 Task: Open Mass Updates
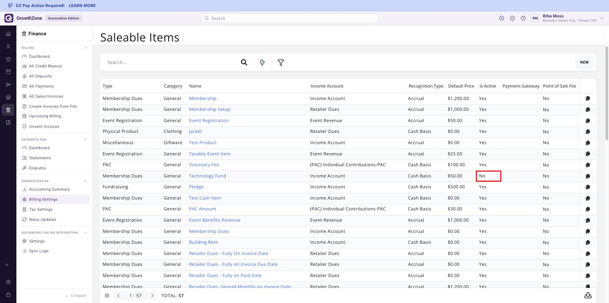pyautogui.click(x=43, y=220)
